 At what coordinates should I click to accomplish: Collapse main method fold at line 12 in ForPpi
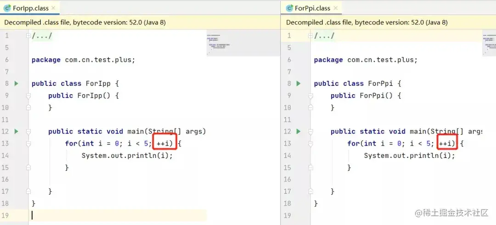pyautogui.click(x=310, y=131)
